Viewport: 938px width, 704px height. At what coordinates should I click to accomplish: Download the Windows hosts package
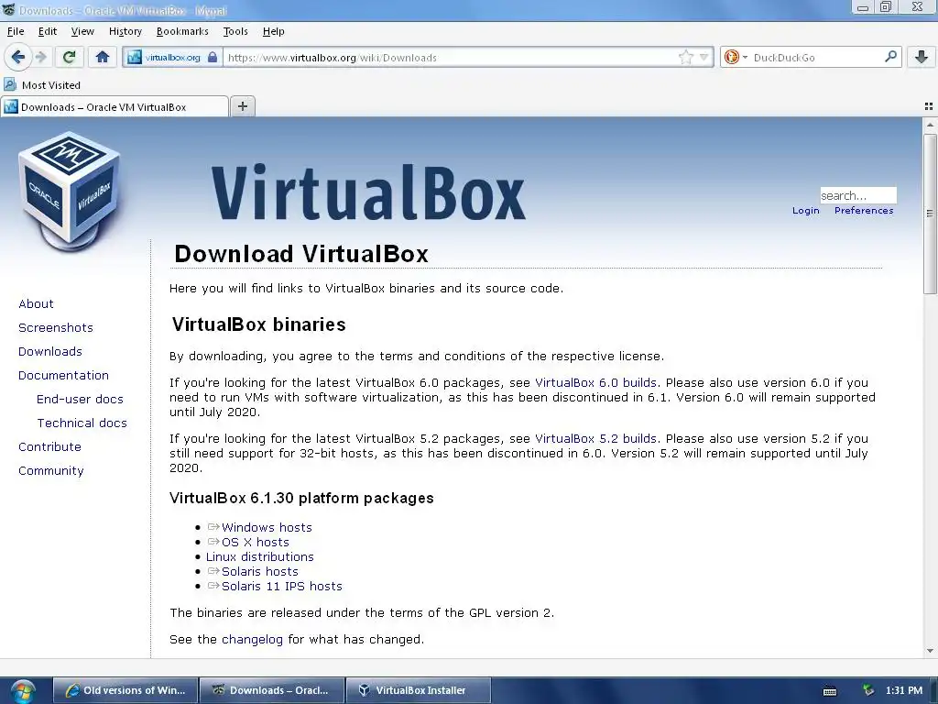point(267,527)
